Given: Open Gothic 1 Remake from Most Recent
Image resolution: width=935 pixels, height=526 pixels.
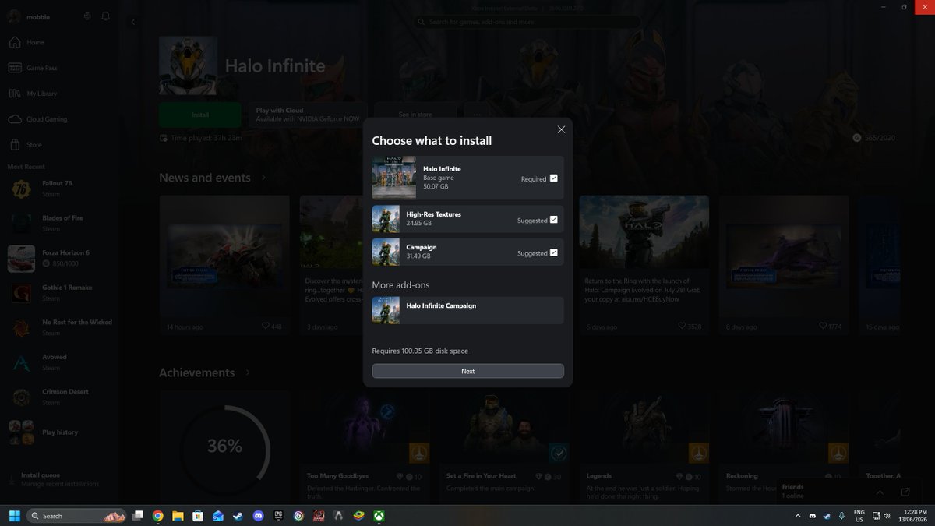Looking at the screenshot, I should click(59, 292).
